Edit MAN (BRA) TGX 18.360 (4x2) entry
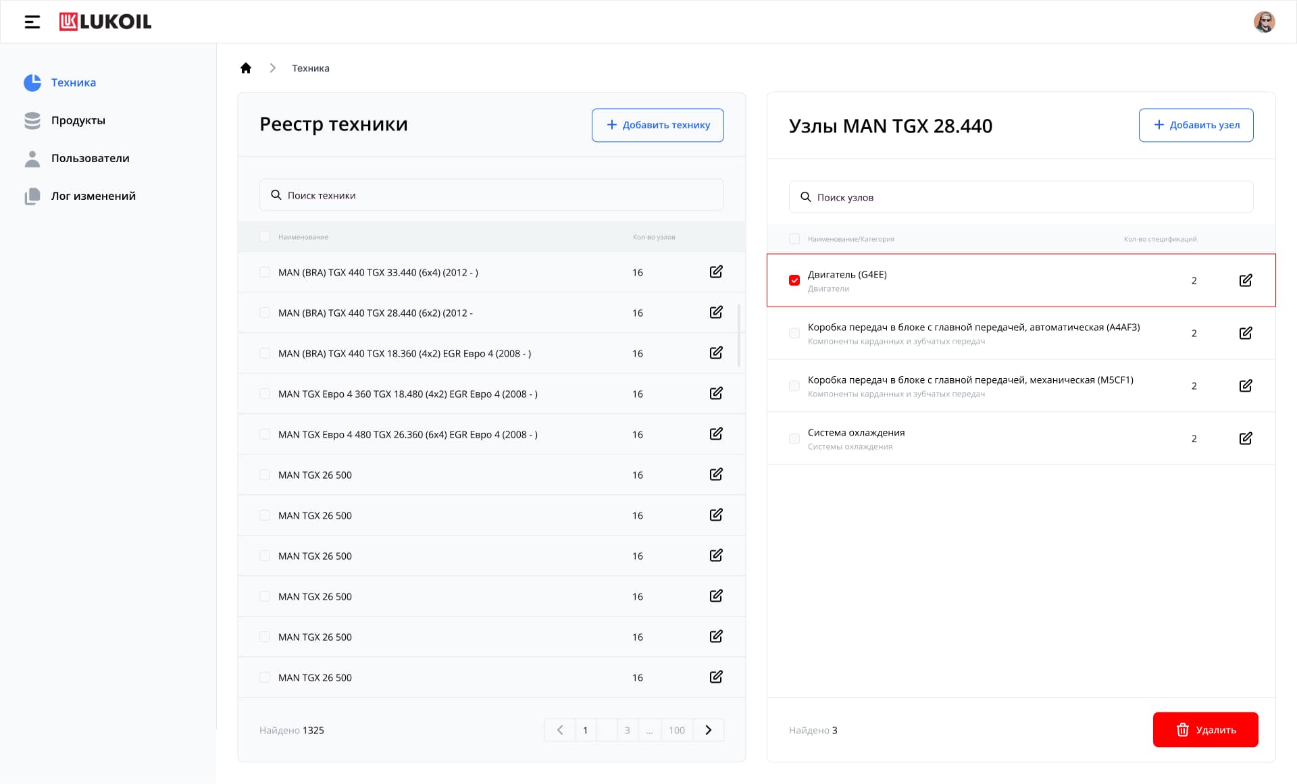1297x784 pixels. [716, 353]
